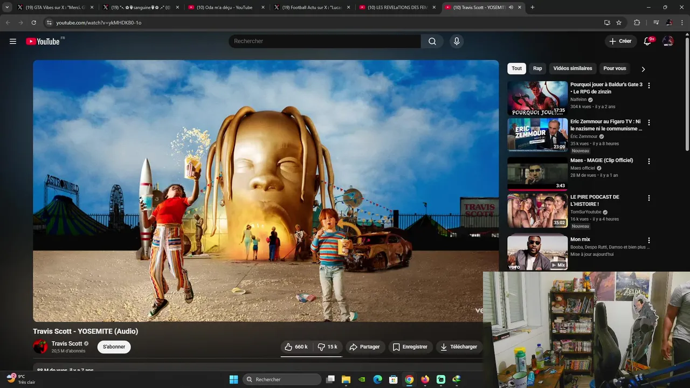
Task: Open options for Mon mix
Action: [x=649, y=240]
